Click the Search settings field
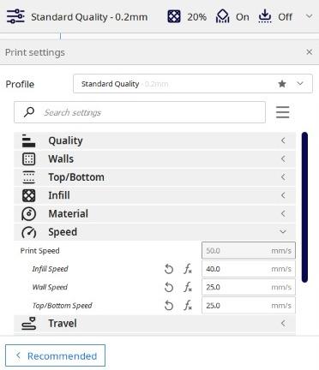This screenshot has height=370, width=319. coord(140,112)
